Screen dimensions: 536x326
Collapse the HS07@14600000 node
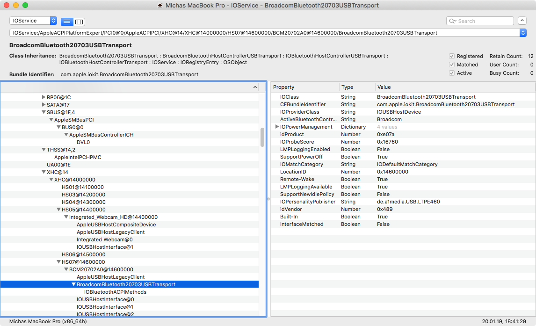(x=58, y=262)
